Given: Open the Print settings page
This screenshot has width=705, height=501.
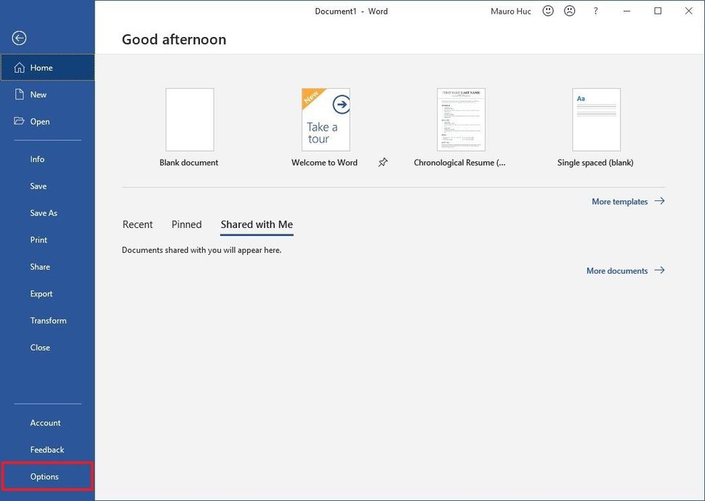Looking at the screenshot, I should point(39,240).
